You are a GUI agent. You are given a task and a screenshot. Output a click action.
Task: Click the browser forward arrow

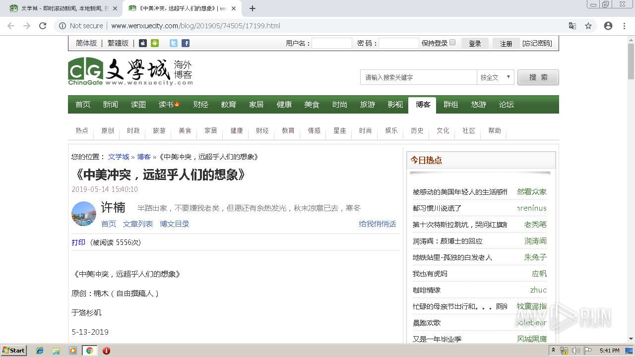tap(27, 26)
